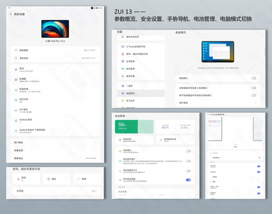
Task: Enable the 省电模式 switch
Action: coord(188,151)
